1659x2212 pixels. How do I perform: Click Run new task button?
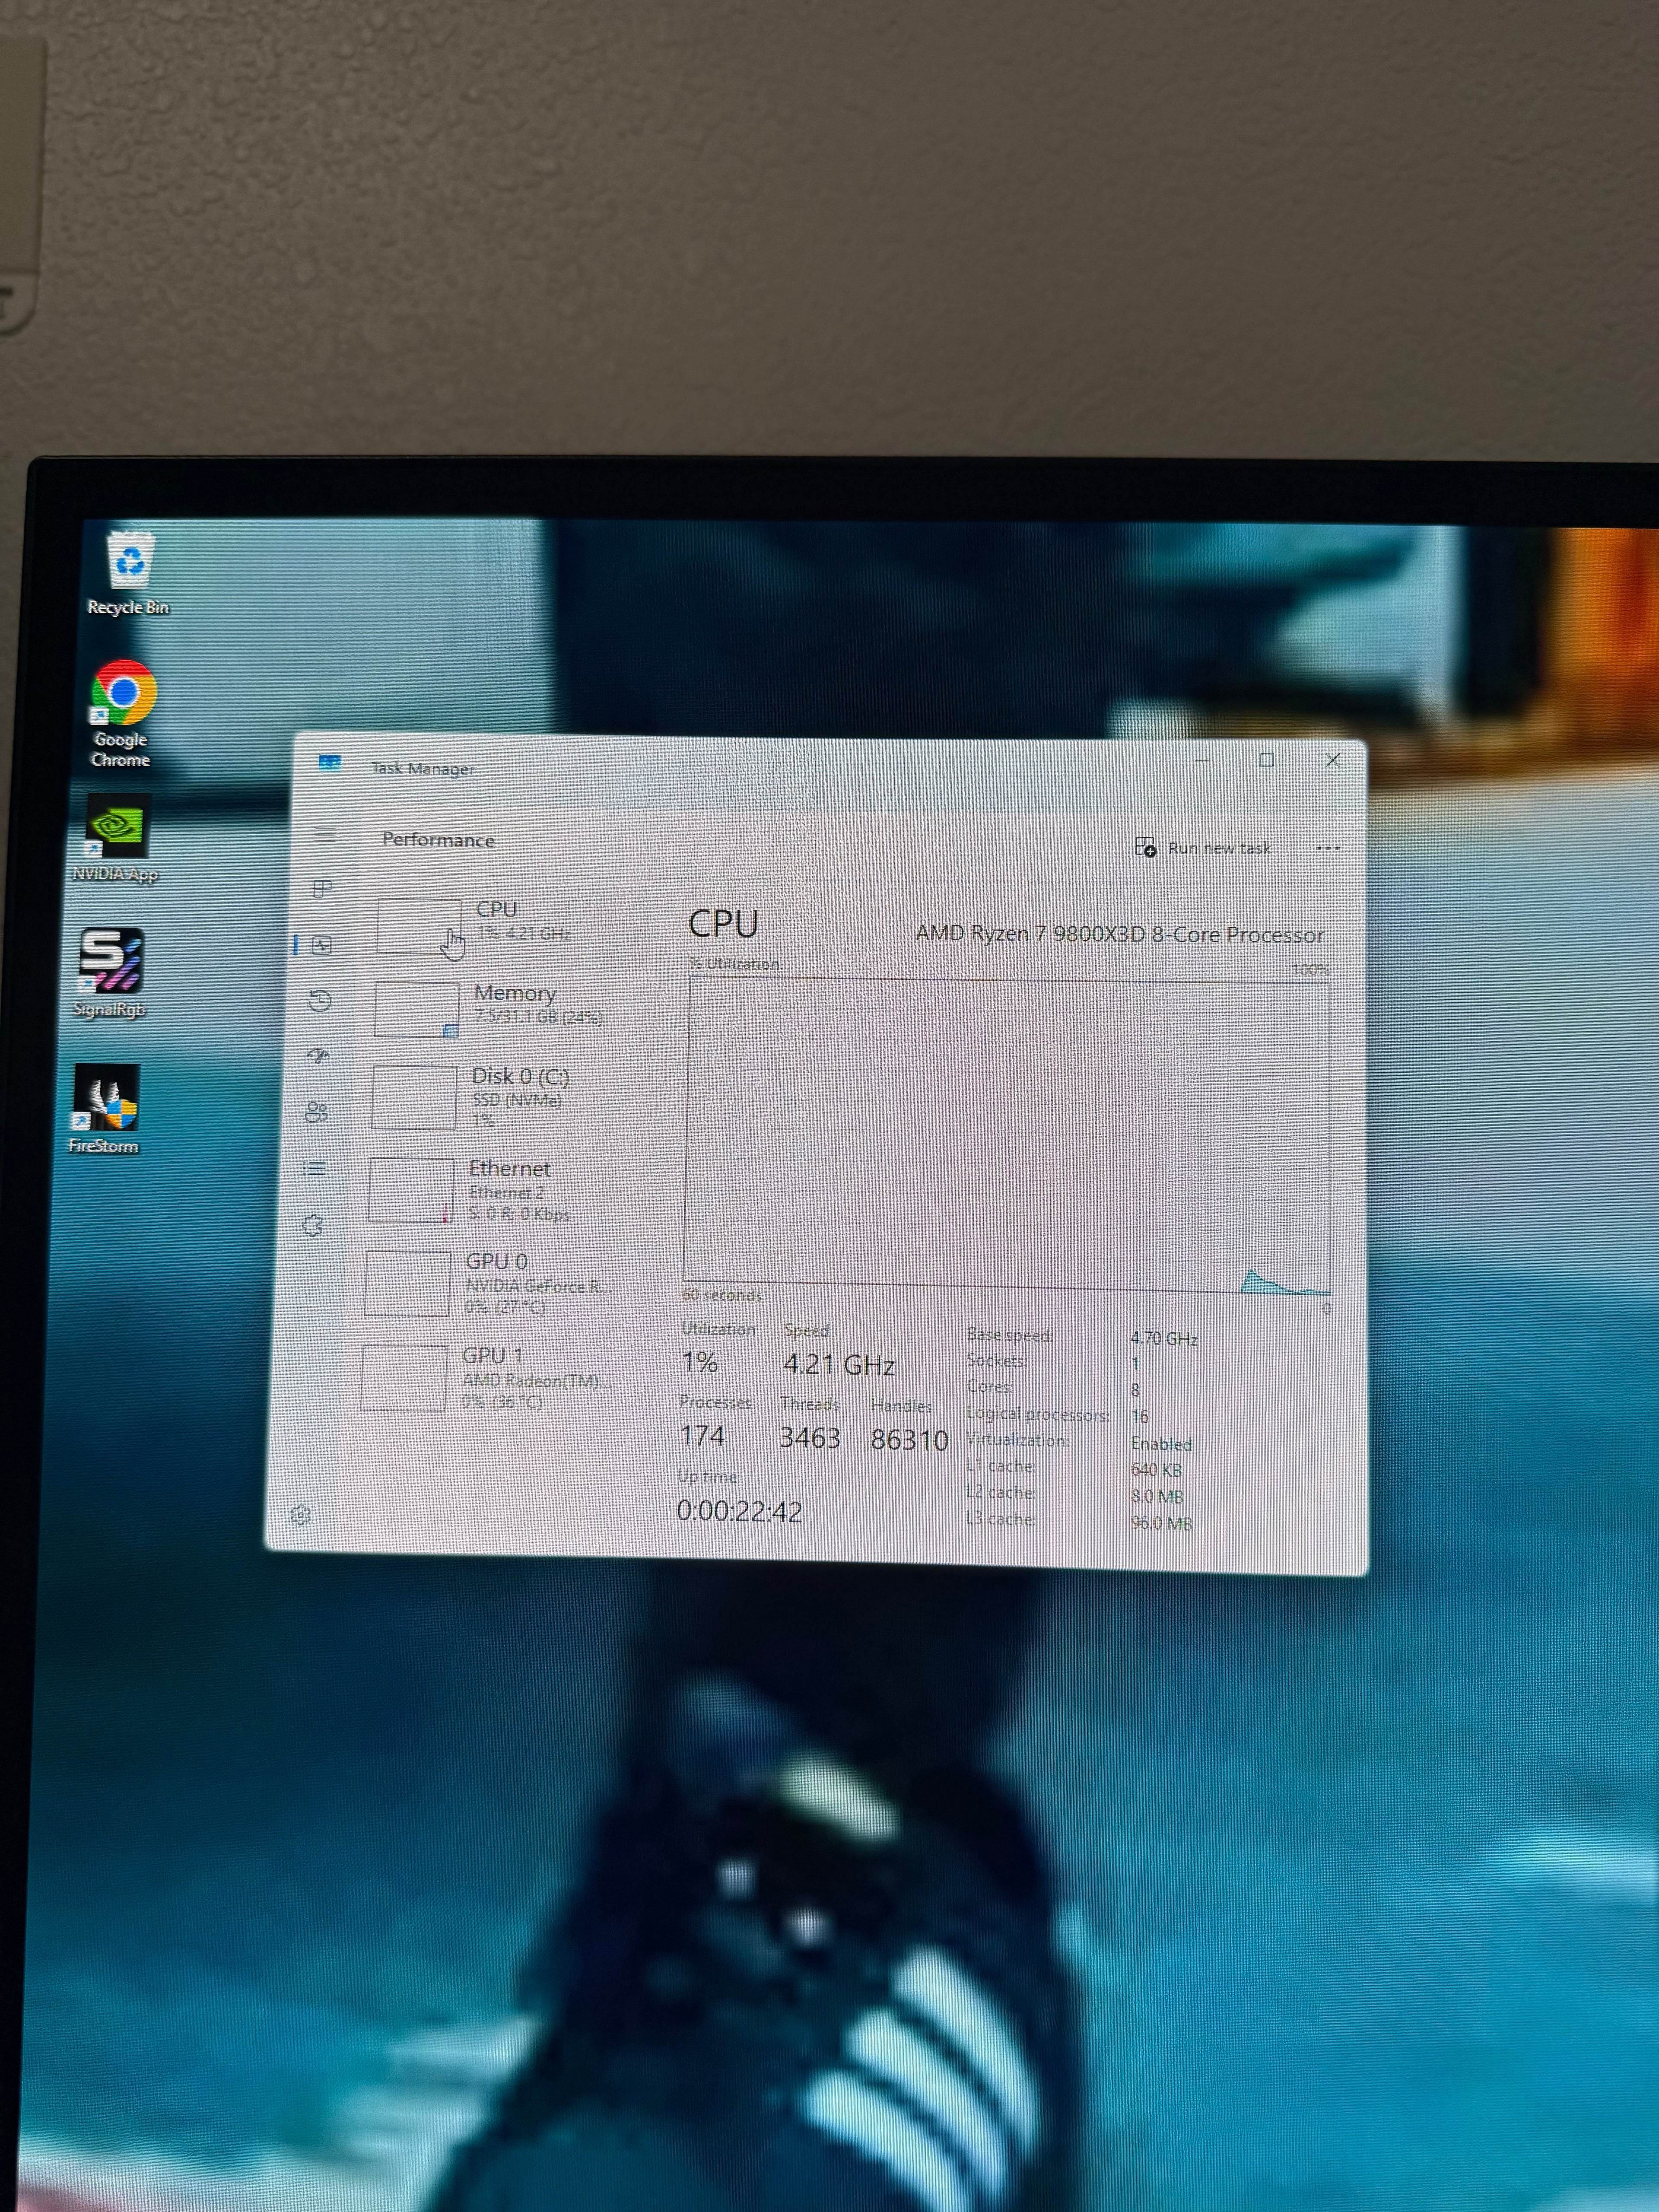point(1203,848)
